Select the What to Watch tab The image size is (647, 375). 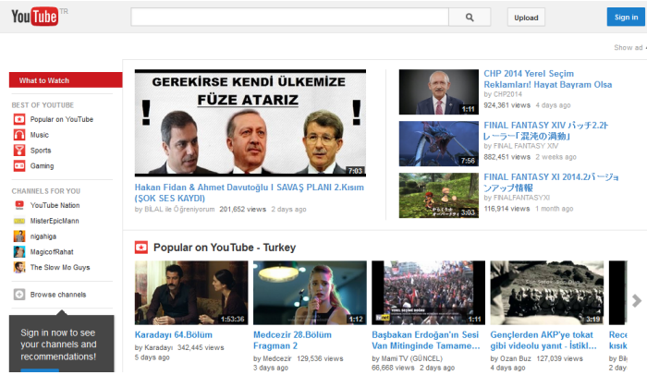66,80
